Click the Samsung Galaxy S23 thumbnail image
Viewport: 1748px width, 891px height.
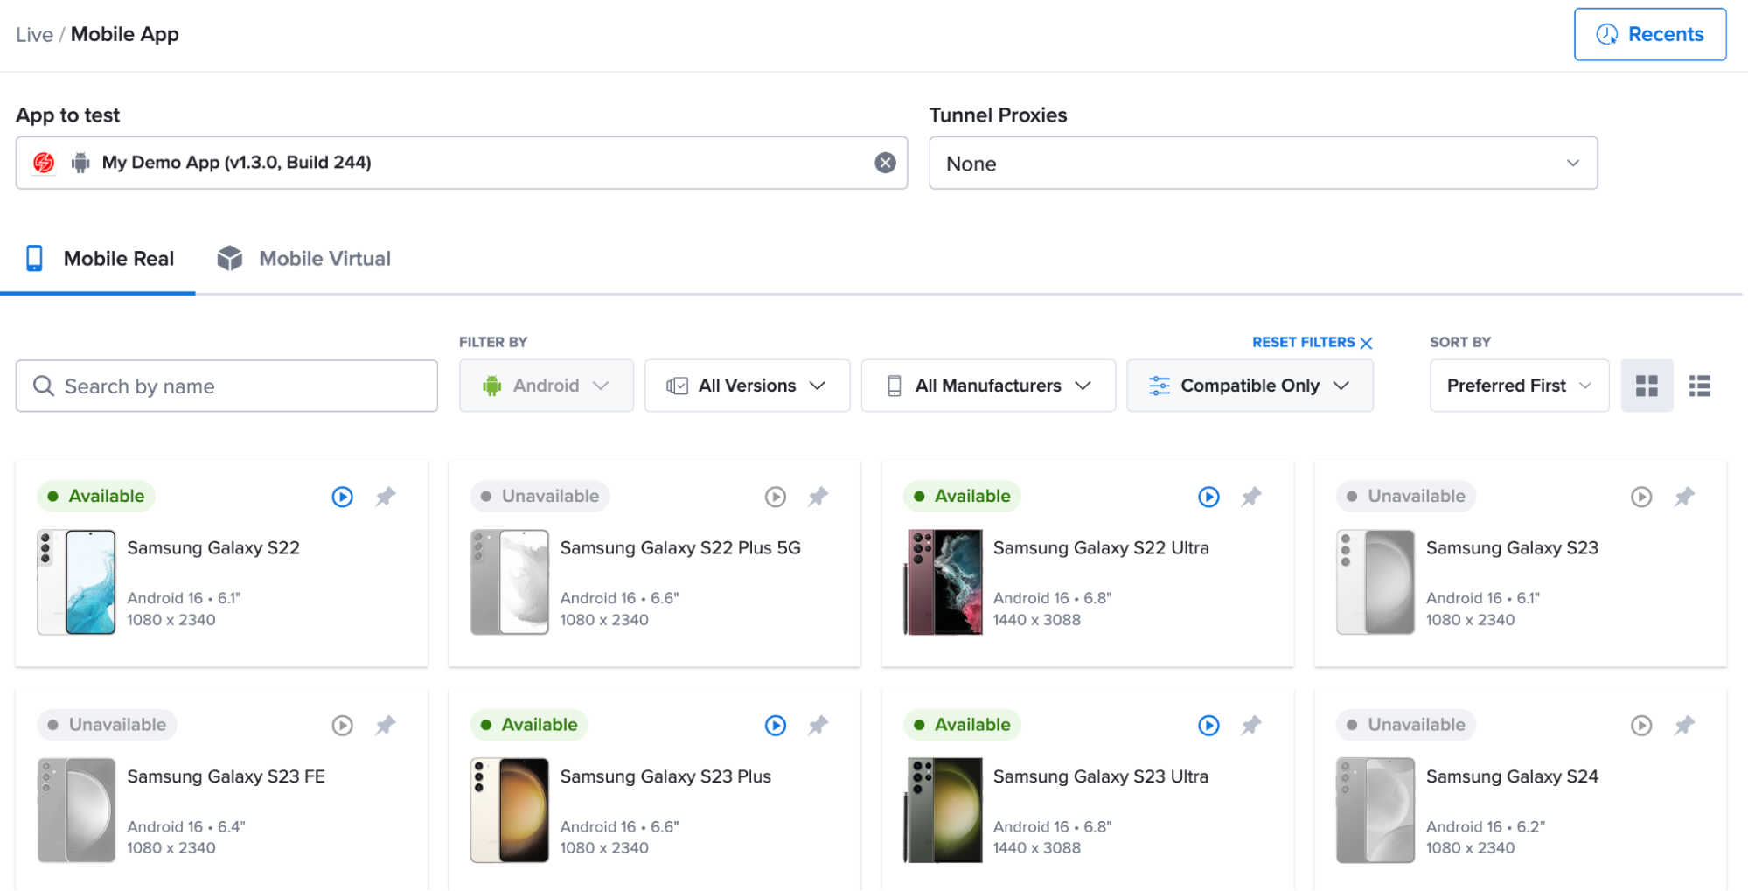coord(1375,581)
